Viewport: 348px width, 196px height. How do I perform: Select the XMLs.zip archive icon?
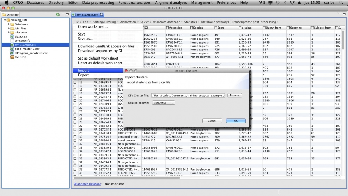[x=12, y=57]
